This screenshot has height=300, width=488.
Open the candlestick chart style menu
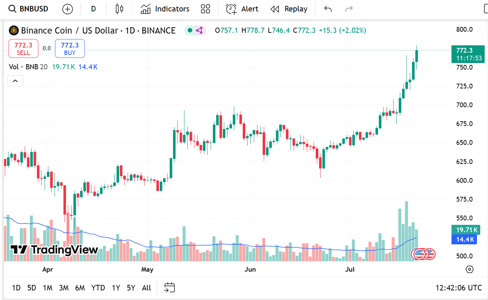pos(119,9)
